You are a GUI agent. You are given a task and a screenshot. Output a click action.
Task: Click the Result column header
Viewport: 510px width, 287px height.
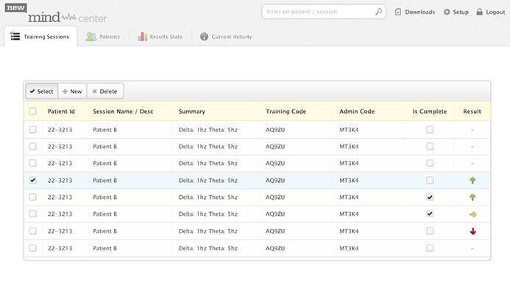point(472,112)
